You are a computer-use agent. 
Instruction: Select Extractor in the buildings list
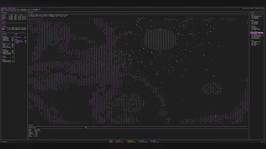[x=7, y=37]
